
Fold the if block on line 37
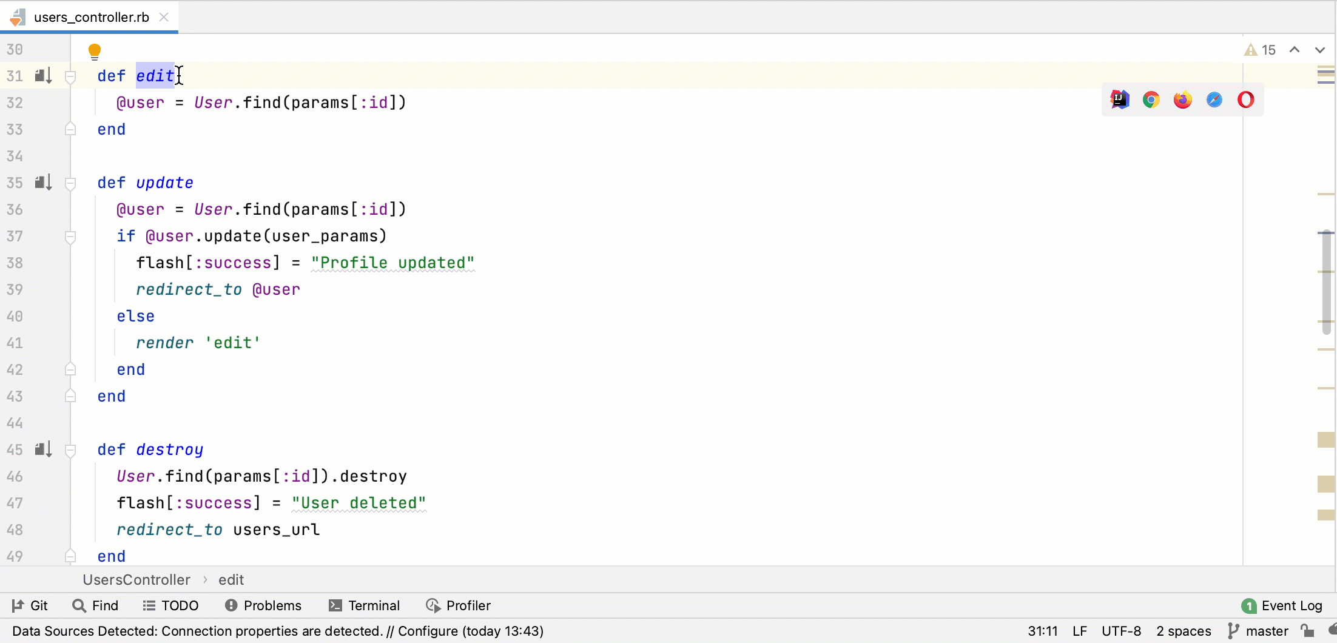70,237
